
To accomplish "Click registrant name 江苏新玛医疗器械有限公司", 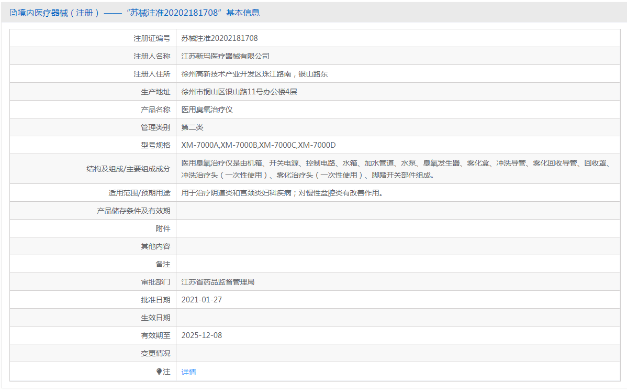I will pos(225,56).
